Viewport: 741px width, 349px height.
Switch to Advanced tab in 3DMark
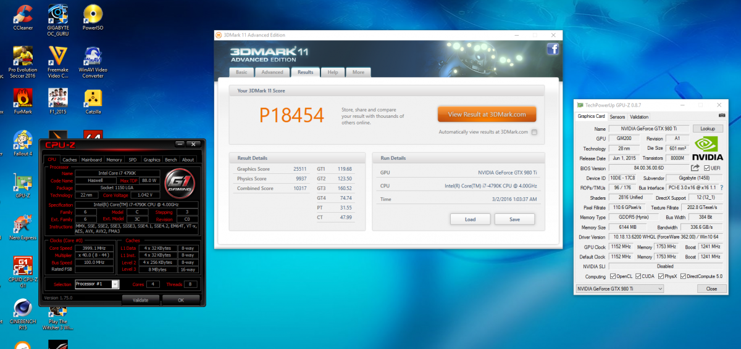tap(272, 72)
